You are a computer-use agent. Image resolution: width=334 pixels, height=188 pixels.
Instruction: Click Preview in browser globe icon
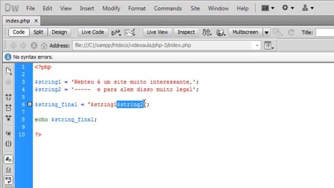[221, 32]
